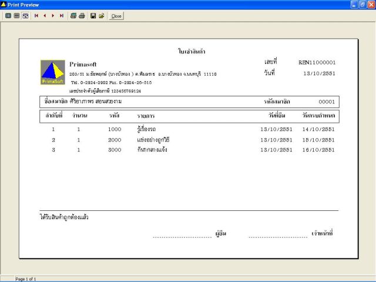
Task: Select item row with code 3000
Action: coord(189,150)
